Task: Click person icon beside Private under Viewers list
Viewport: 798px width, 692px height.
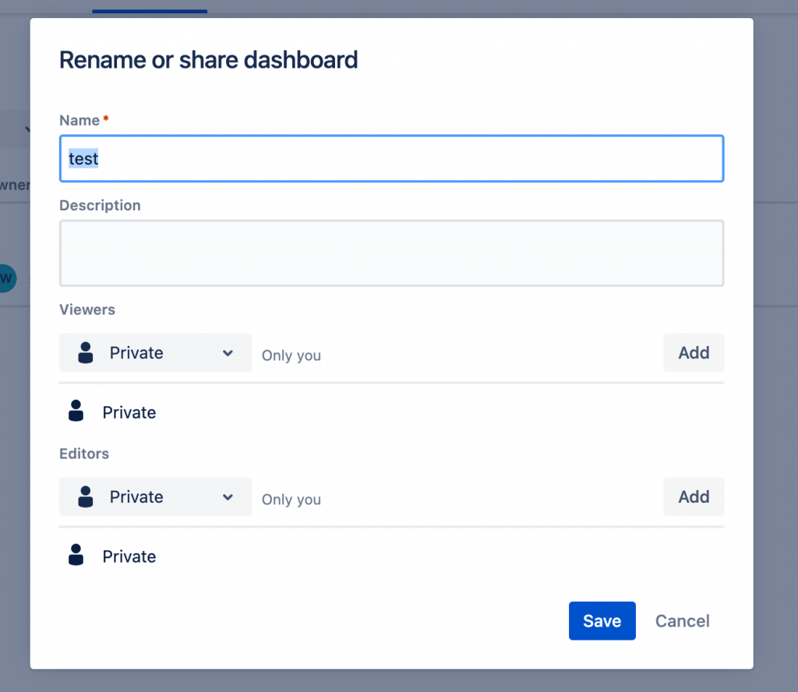Action: 76,412
